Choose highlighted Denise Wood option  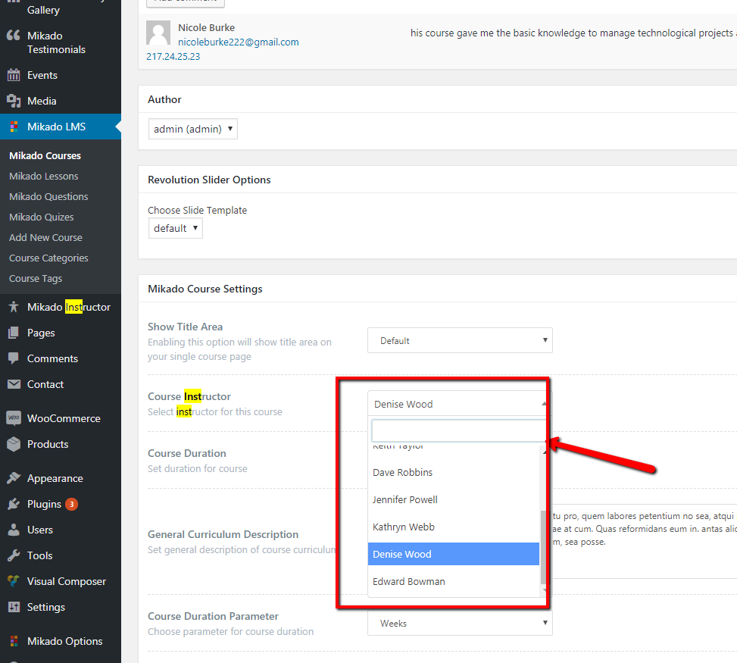coord(454,554)
